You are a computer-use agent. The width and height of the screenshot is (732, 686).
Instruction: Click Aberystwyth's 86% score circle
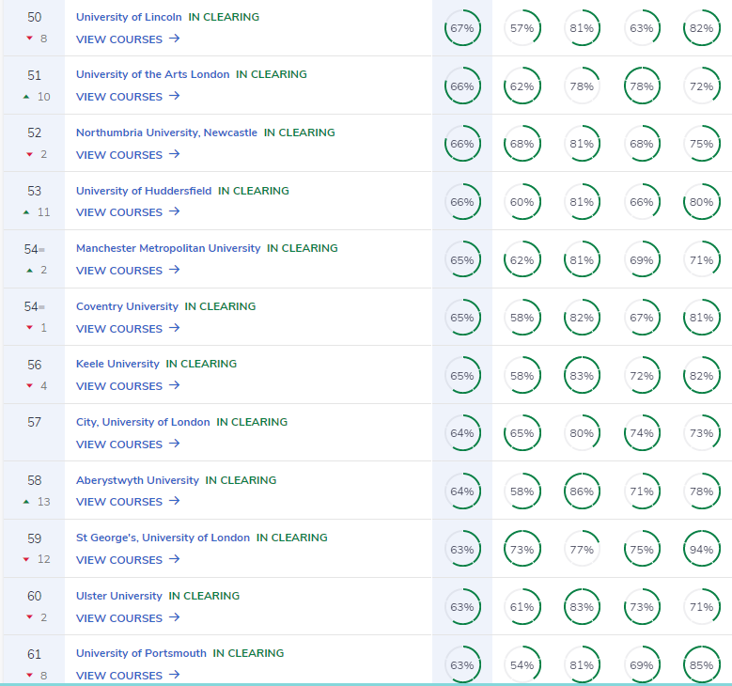[582, 491]
